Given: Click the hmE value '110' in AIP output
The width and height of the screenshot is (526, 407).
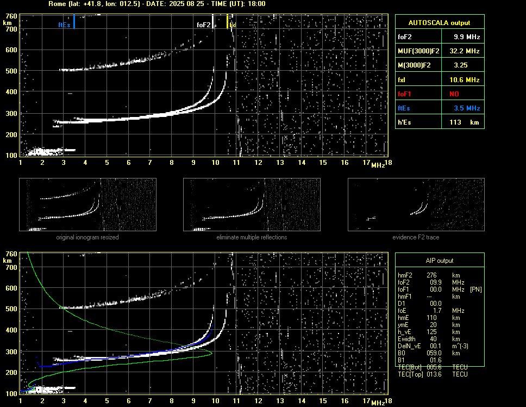Looking at the screenshot, I should coord(432,318).
